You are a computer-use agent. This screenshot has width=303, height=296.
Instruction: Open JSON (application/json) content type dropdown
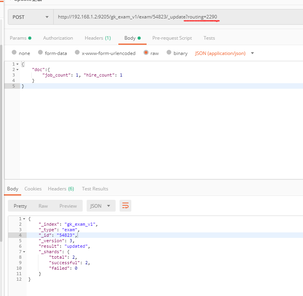224,53
